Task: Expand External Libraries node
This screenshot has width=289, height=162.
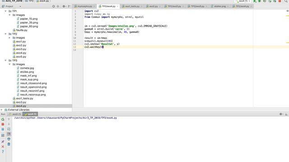Action: point(2,110)
